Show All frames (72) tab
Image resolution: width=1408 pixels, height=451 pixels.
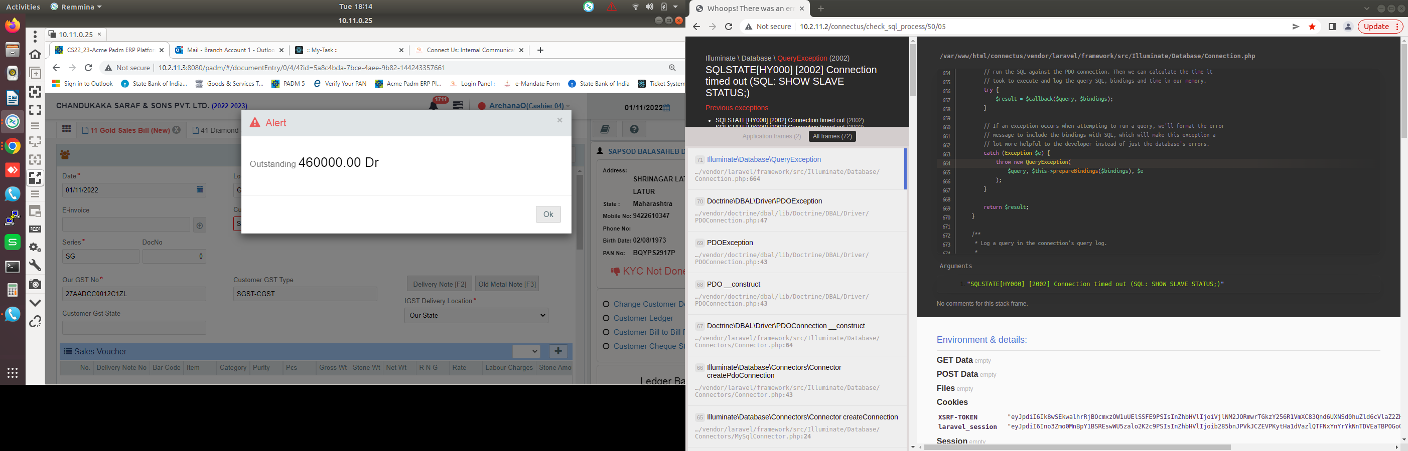[x=832, y=136]
